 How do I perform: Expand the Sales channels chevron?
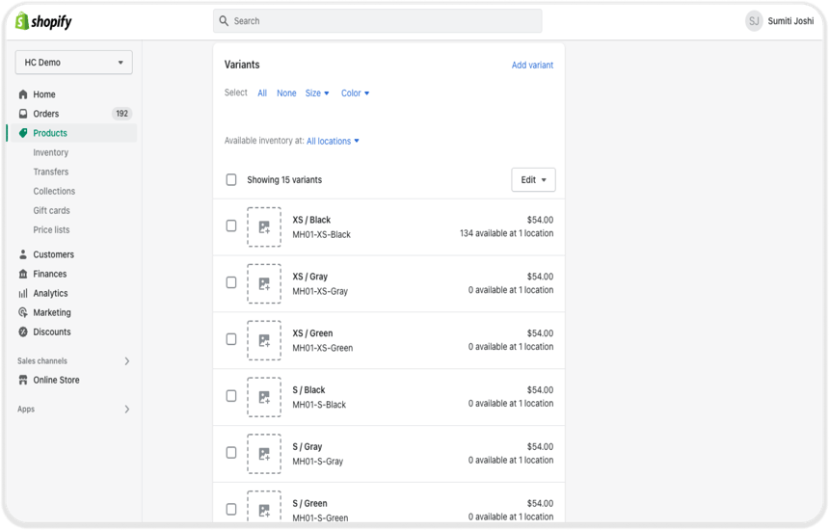[x=126, y=361]
